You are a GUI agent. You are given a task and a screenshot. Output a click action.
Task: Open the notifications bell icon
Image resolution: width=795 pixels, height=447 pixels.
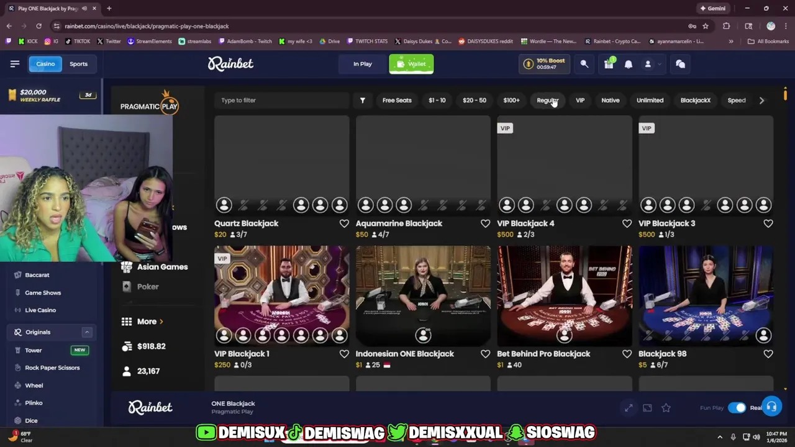(629, 64)
